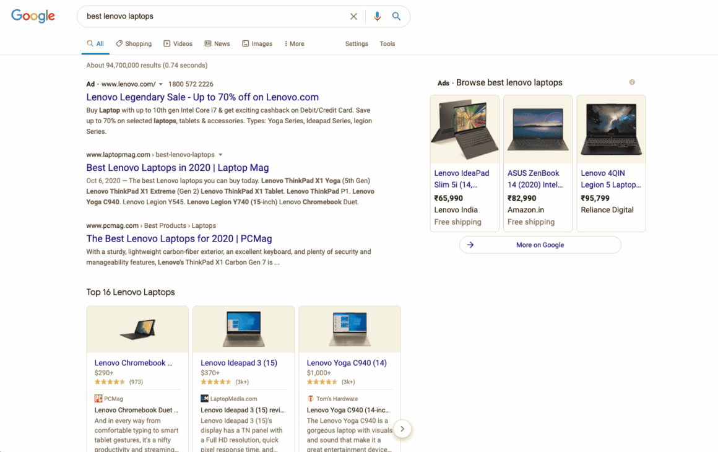Open Best Lenovo Laptops in 2020 Laptop Mag
Screen dimensions: 718x452
coord(177,168)
